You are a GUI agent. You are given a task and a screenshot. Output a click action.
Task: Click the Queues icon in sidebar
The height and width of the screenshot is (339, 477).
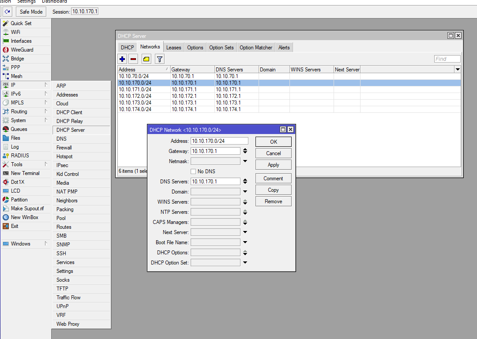[6, 129]
